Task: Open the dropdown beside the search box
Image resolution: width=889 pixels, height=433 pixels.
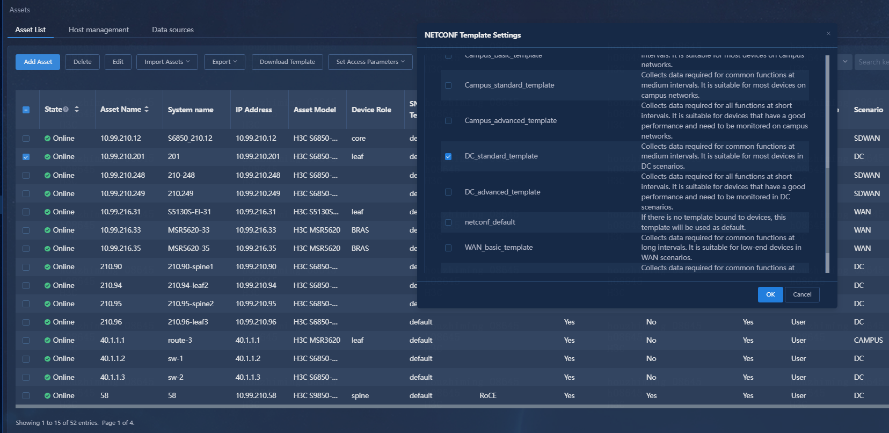Action: (845, 62)
